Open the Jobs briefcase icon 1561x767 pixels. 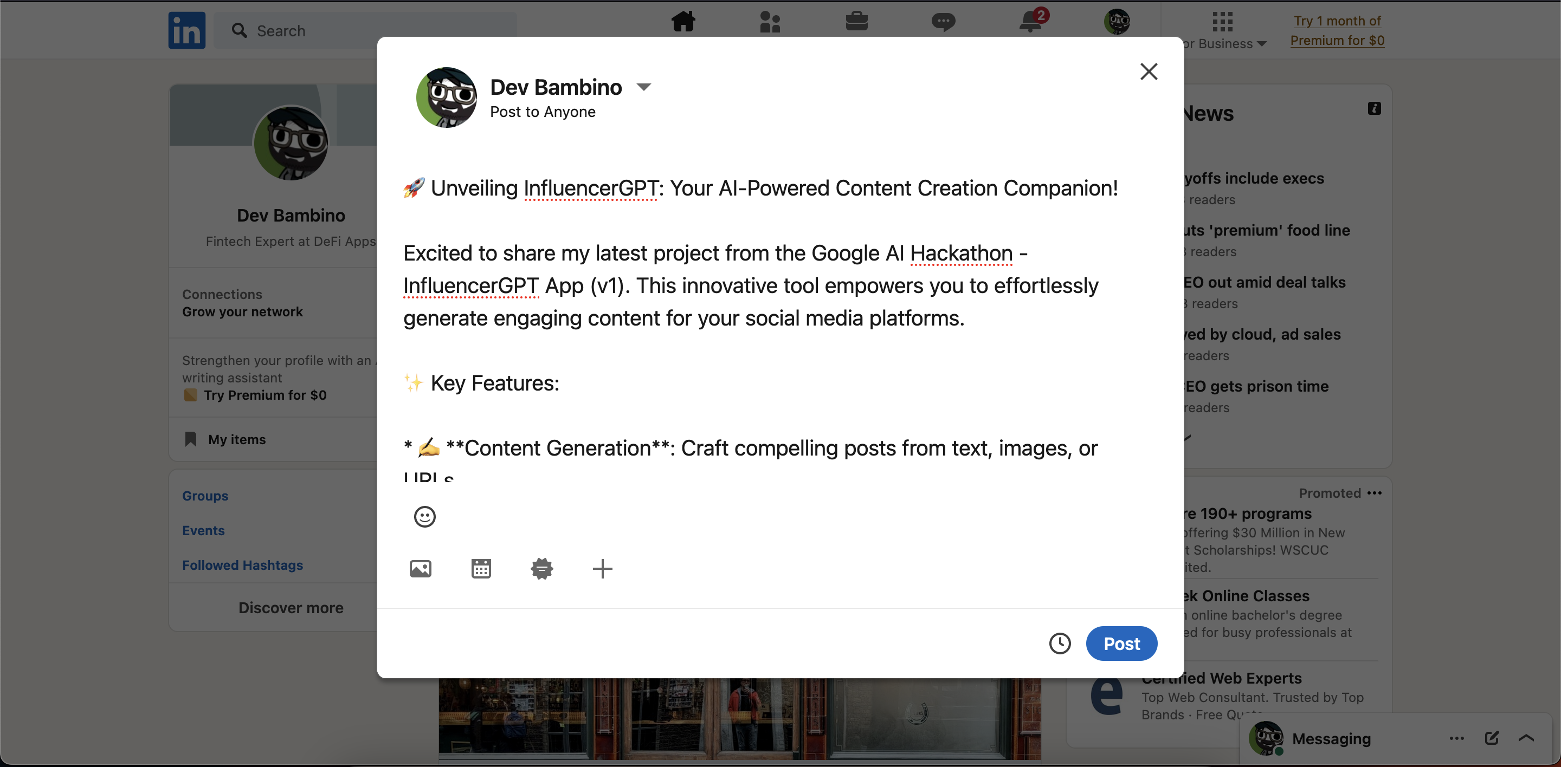(x=857, y=22)
